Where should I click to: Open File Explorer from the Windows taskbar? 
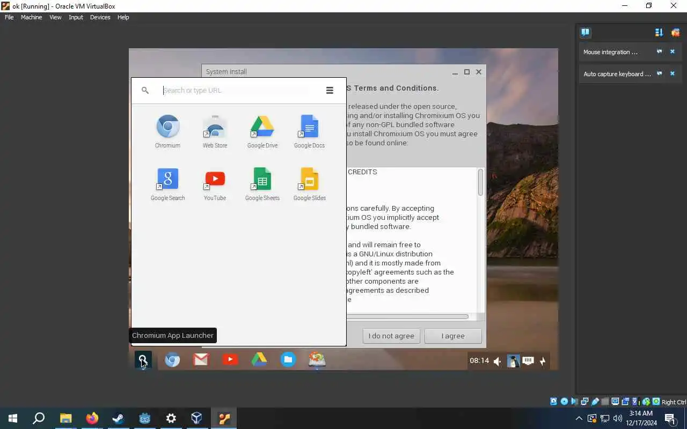65,418
